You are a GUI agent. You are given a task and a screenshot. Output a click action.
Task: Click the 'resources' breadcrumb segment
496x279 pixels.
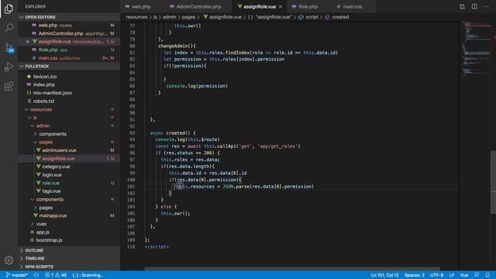136,17
